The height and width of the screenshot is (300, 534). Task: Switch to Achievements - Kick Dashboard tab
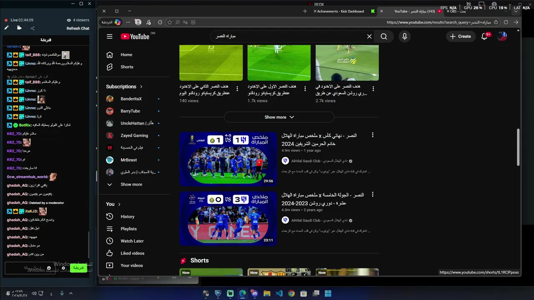point(343,11)
